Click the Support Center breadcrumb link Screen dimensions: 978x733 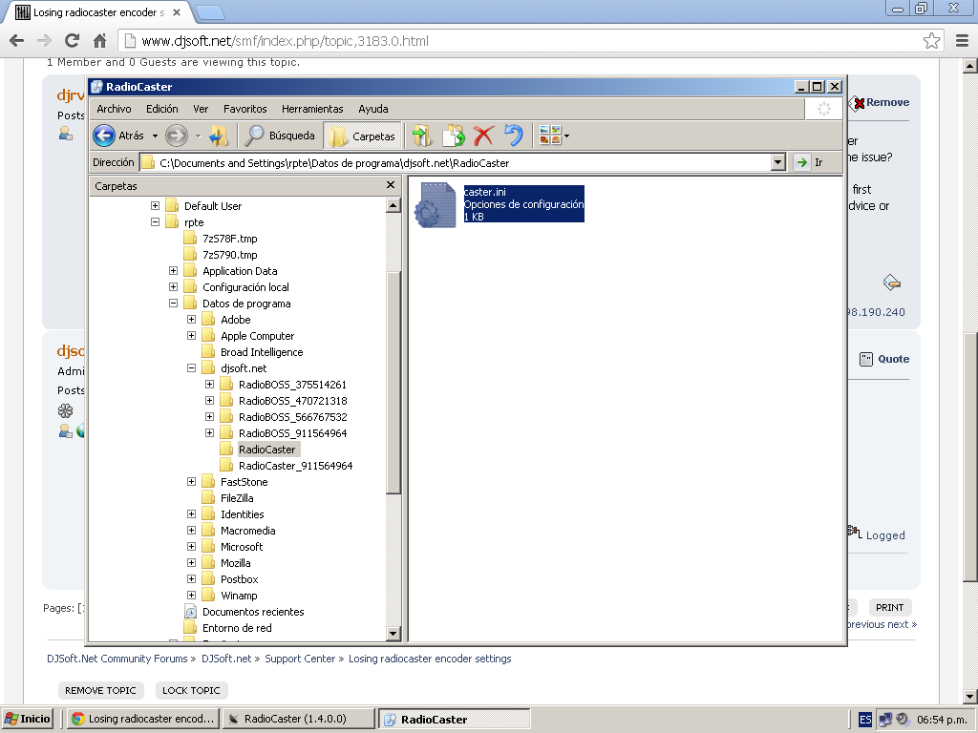click(x=300, y=659)
